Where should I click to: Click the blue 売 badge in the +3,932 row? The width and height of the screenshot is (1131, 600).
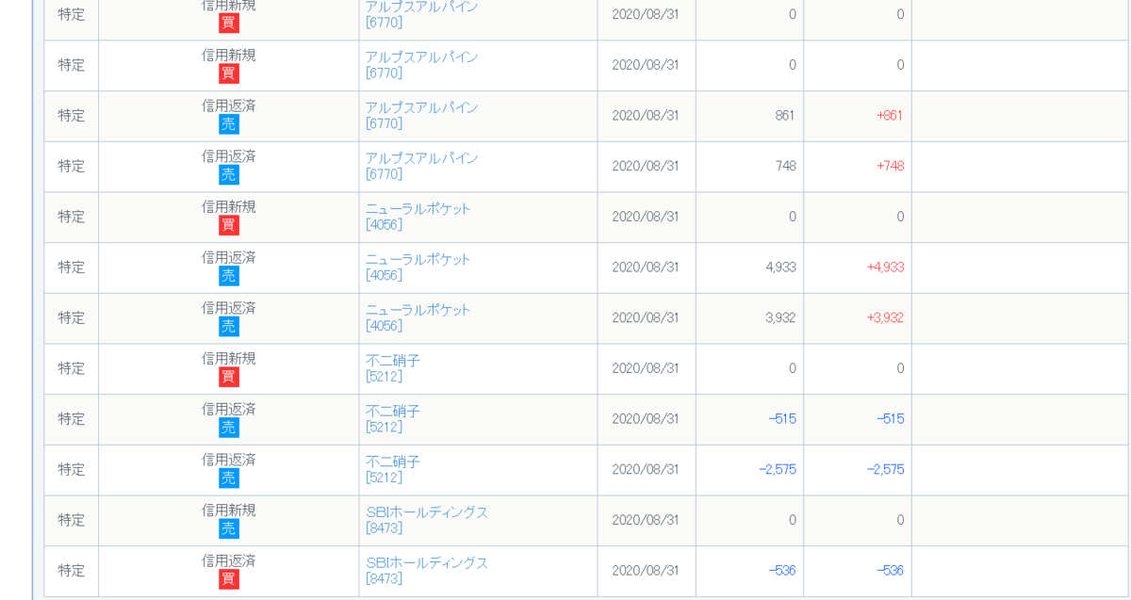tap(229, 327)
